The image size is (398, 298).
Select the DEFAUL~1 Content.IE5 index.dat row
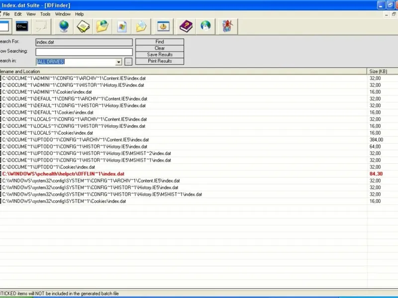pyautogui.click(x=199, y=99)
